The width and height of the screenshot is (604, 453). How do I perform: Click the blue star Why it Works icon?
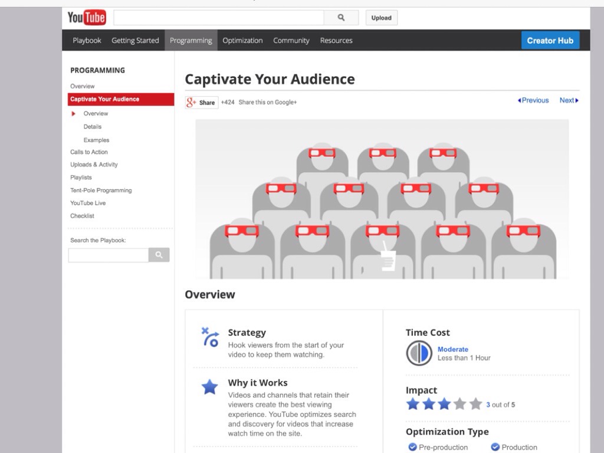pyautogui.click(x=210, y=387)
